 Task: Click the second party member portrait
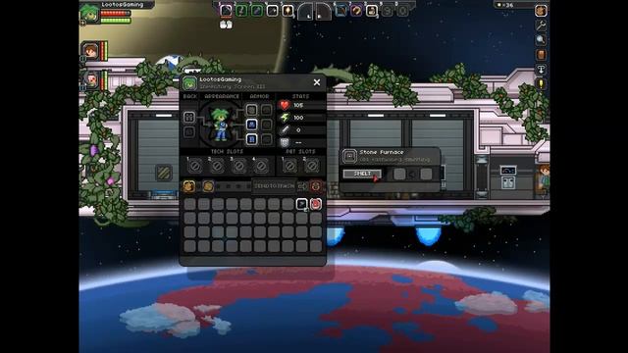tap(91, 79)
